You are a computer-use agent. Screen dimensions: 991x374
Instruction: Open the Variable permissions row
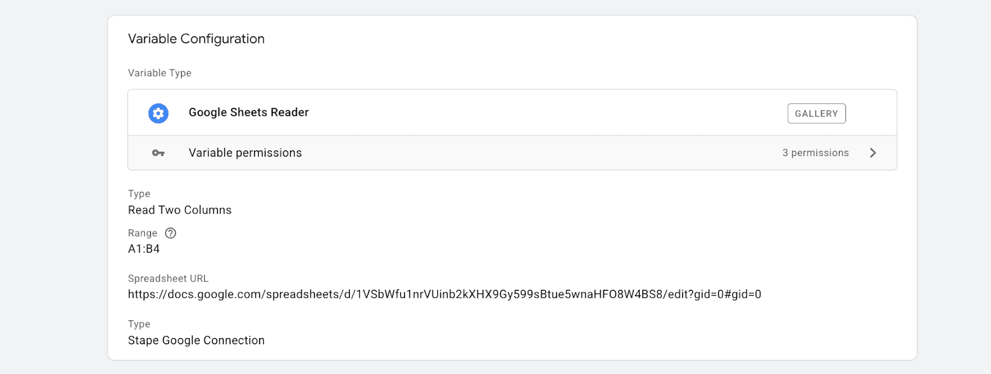(x=512, y=153)
